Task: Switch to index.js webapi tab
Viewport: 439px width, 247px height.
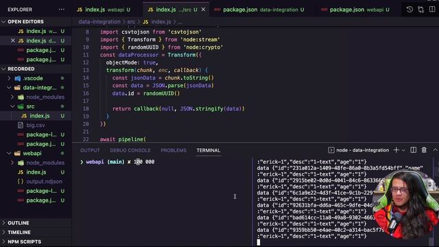Action: click(x=104, y=10)
